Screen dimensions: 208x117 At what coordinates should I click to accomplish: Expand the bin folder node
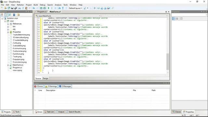(8, 27)
